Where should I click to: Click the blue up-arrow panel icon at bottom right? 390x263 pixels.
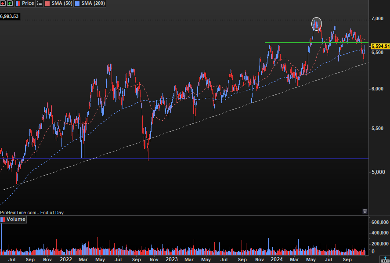tap(386, 259)
